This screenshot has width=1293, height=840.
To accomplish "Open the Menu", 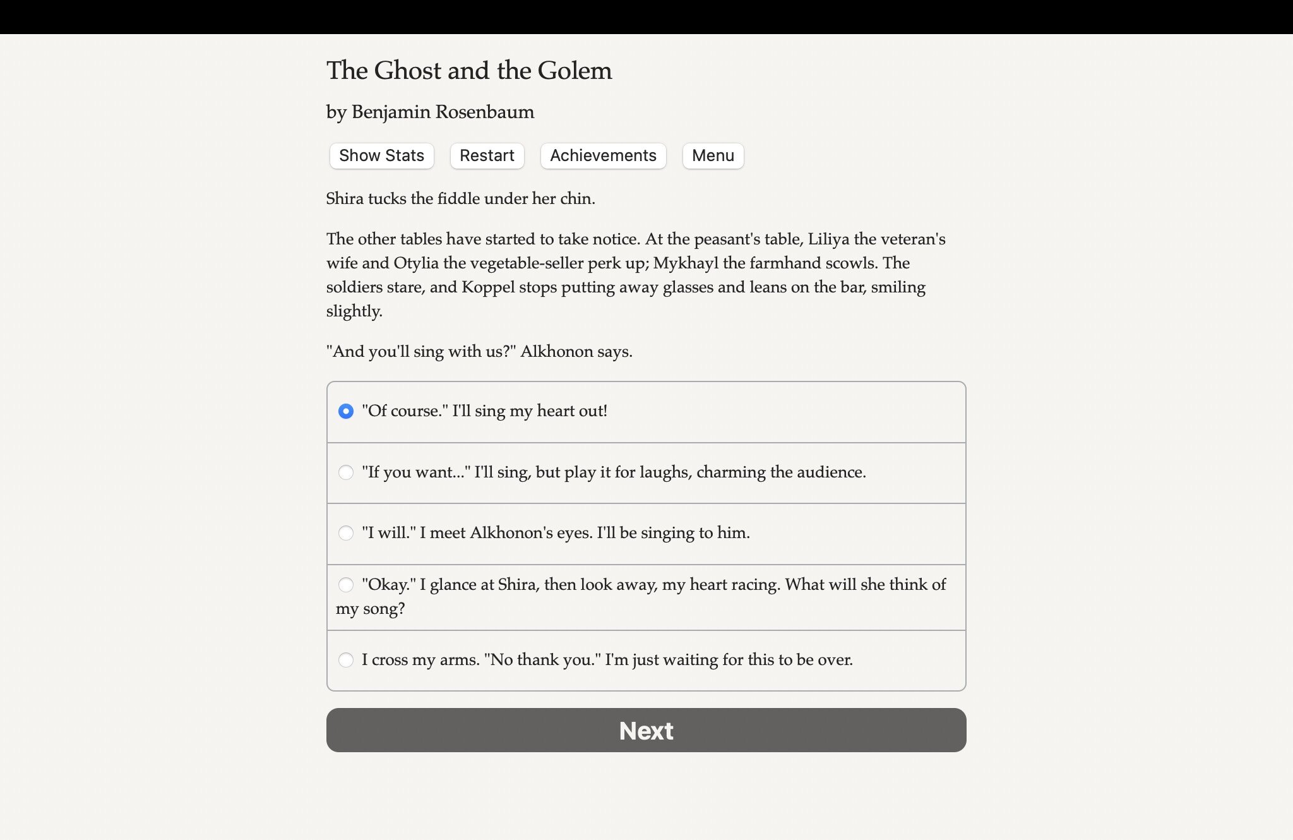I will coord(713,155).
